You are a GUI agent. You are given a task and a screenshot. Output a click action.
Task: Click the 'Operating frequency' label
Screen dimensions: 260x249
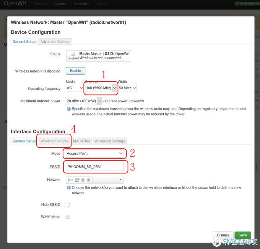pos(44,89)
